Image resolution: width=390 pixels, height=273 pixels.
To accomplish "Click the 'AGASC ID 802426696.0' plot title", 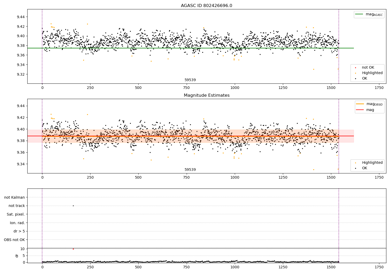I will (x=206, y=6).
